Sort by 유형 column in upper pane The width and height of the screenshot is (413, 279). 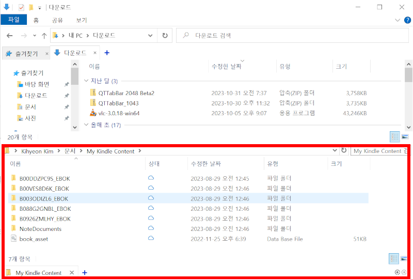pos(285,67)
